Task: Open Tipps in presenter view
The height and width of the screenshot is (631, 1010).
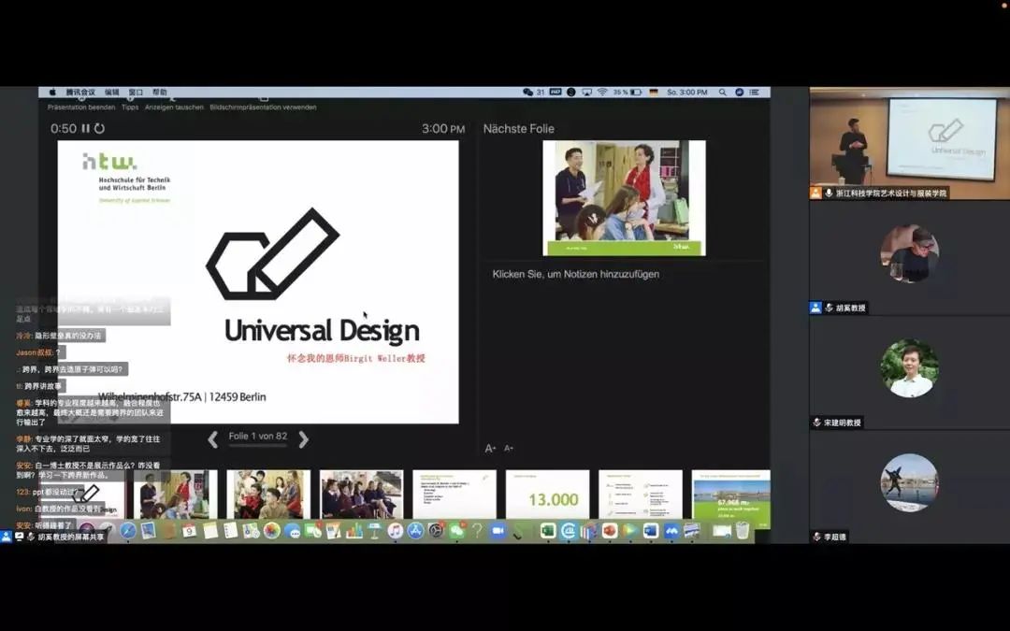Action: [x=130, y=107]
